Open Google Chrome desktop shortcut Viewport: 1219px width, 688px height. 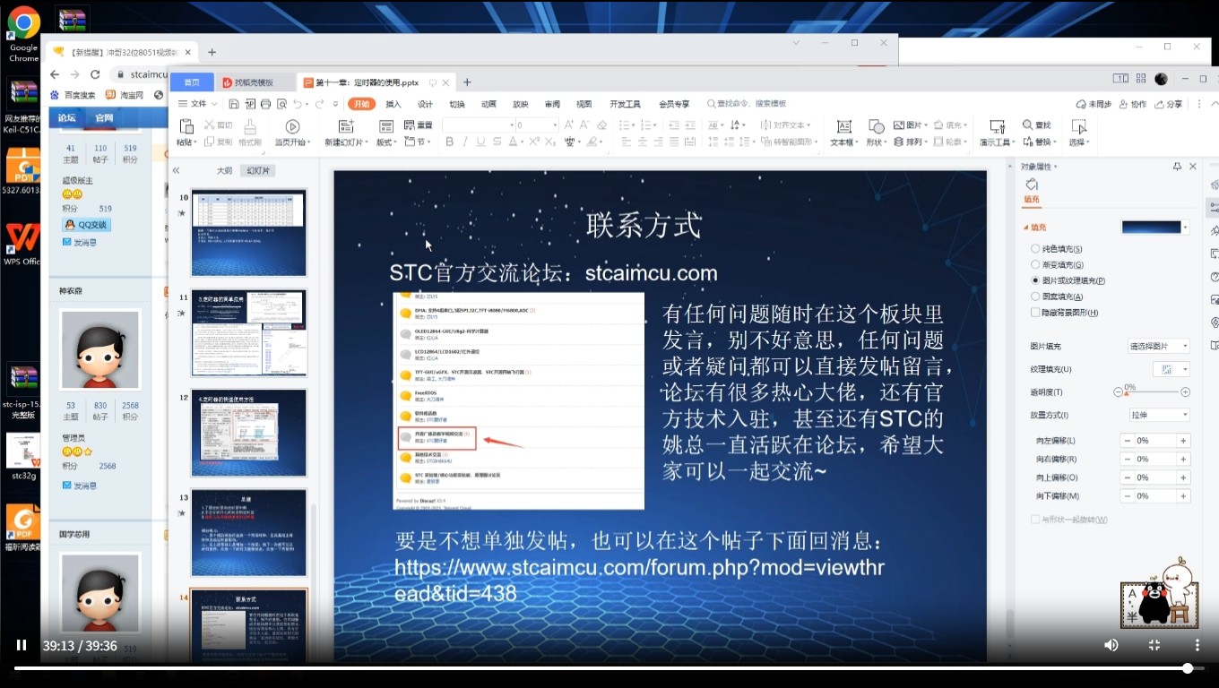coord(24,34)
